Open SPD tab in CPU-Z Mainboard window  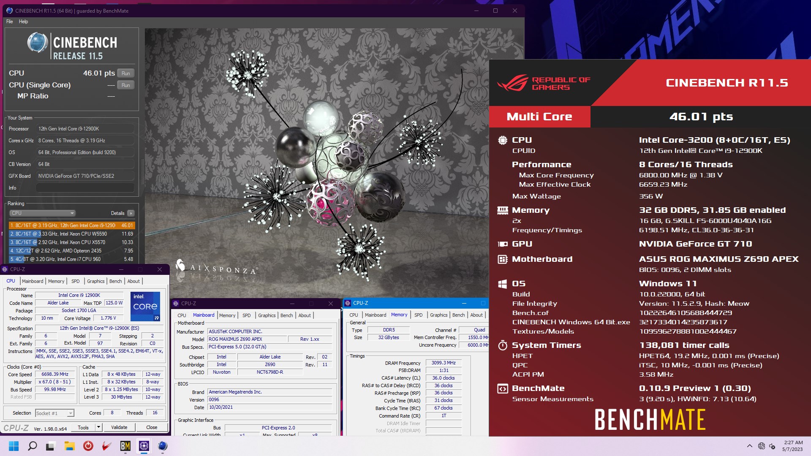click(247, 315)
